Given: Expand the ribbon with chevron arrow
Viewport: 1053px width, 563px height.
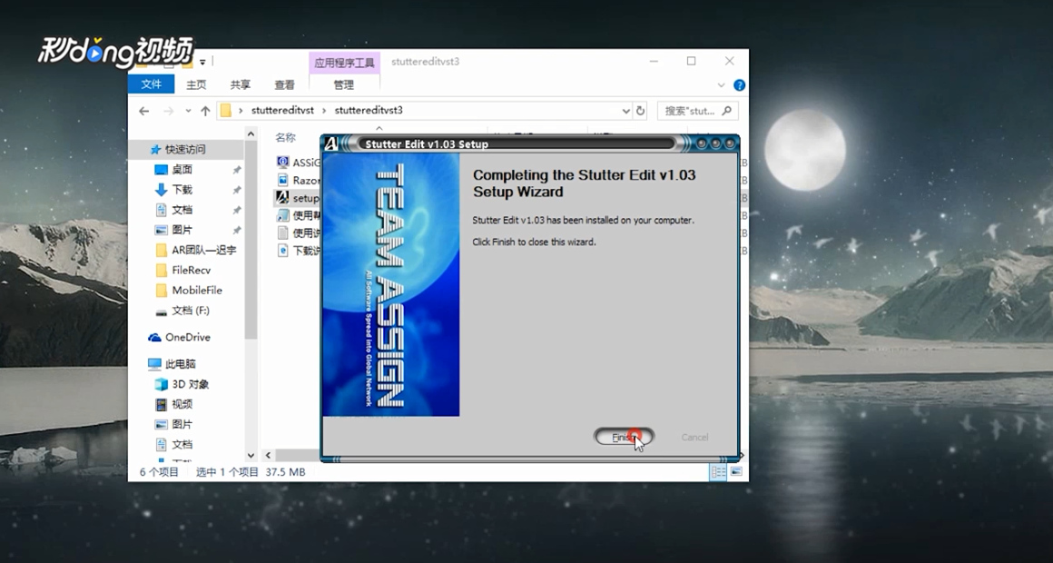Looking at the screenshot, I should pyautogui.click(x=722, y=85).
